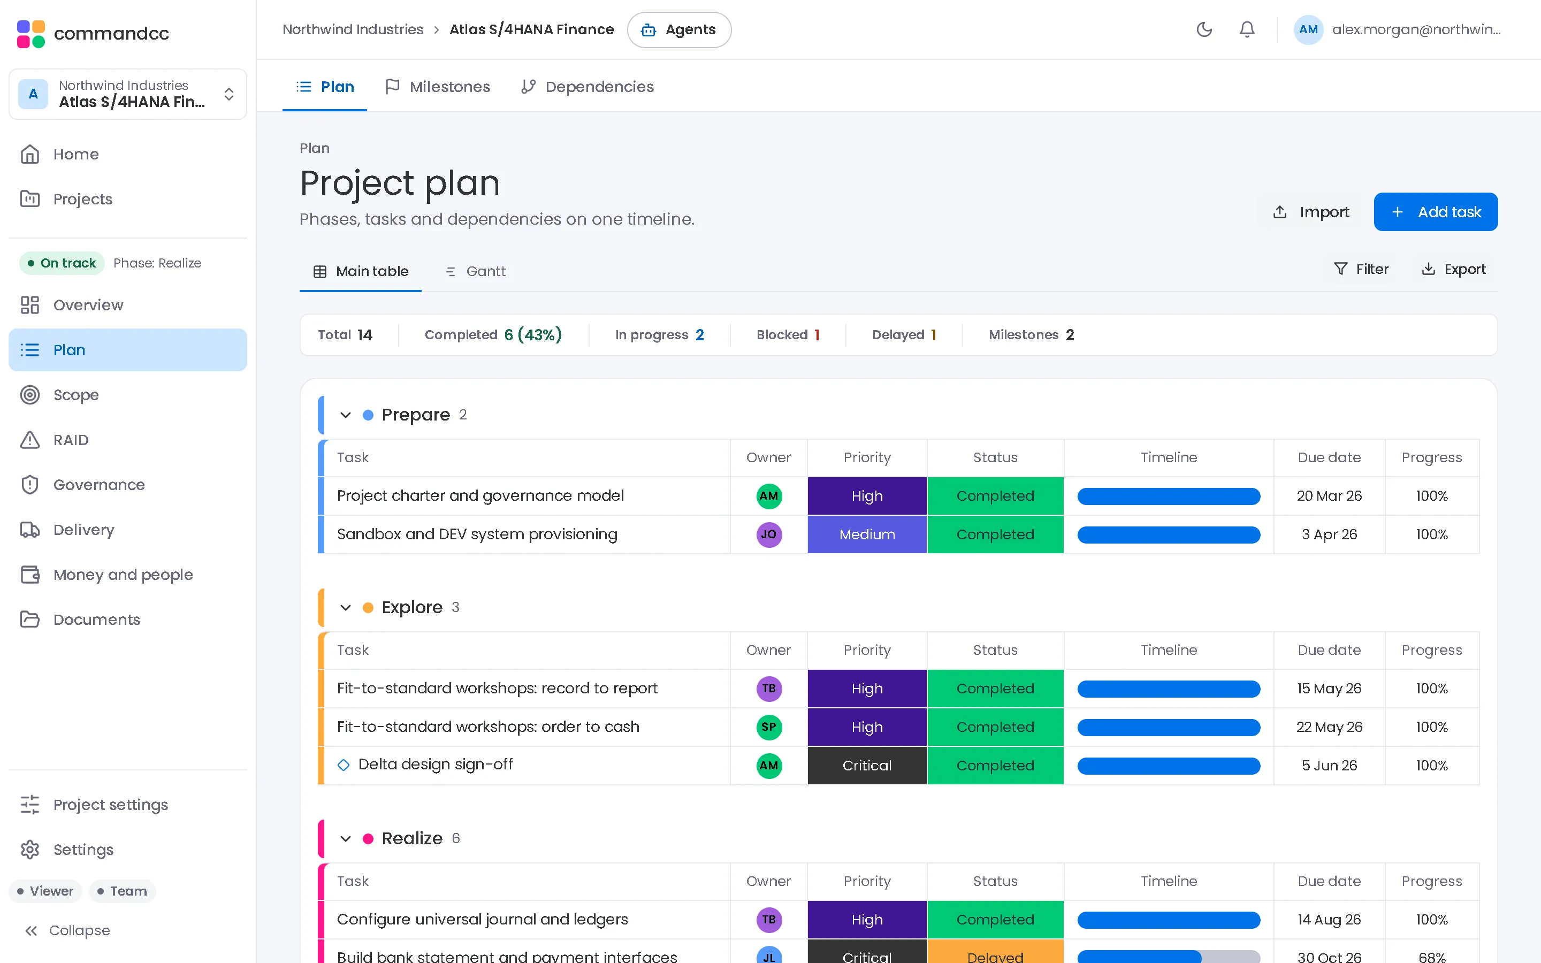Open task 'Sandbox and DEV system provisioning'
The height and width of the screenshot is (963, 1541).
point(477,534)
